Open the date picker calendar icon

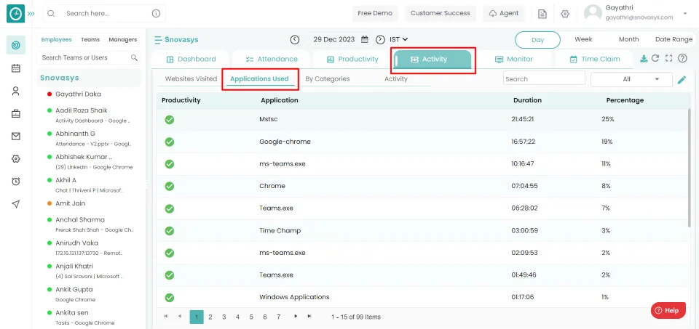pyautogui.click(x=365, y=39)
